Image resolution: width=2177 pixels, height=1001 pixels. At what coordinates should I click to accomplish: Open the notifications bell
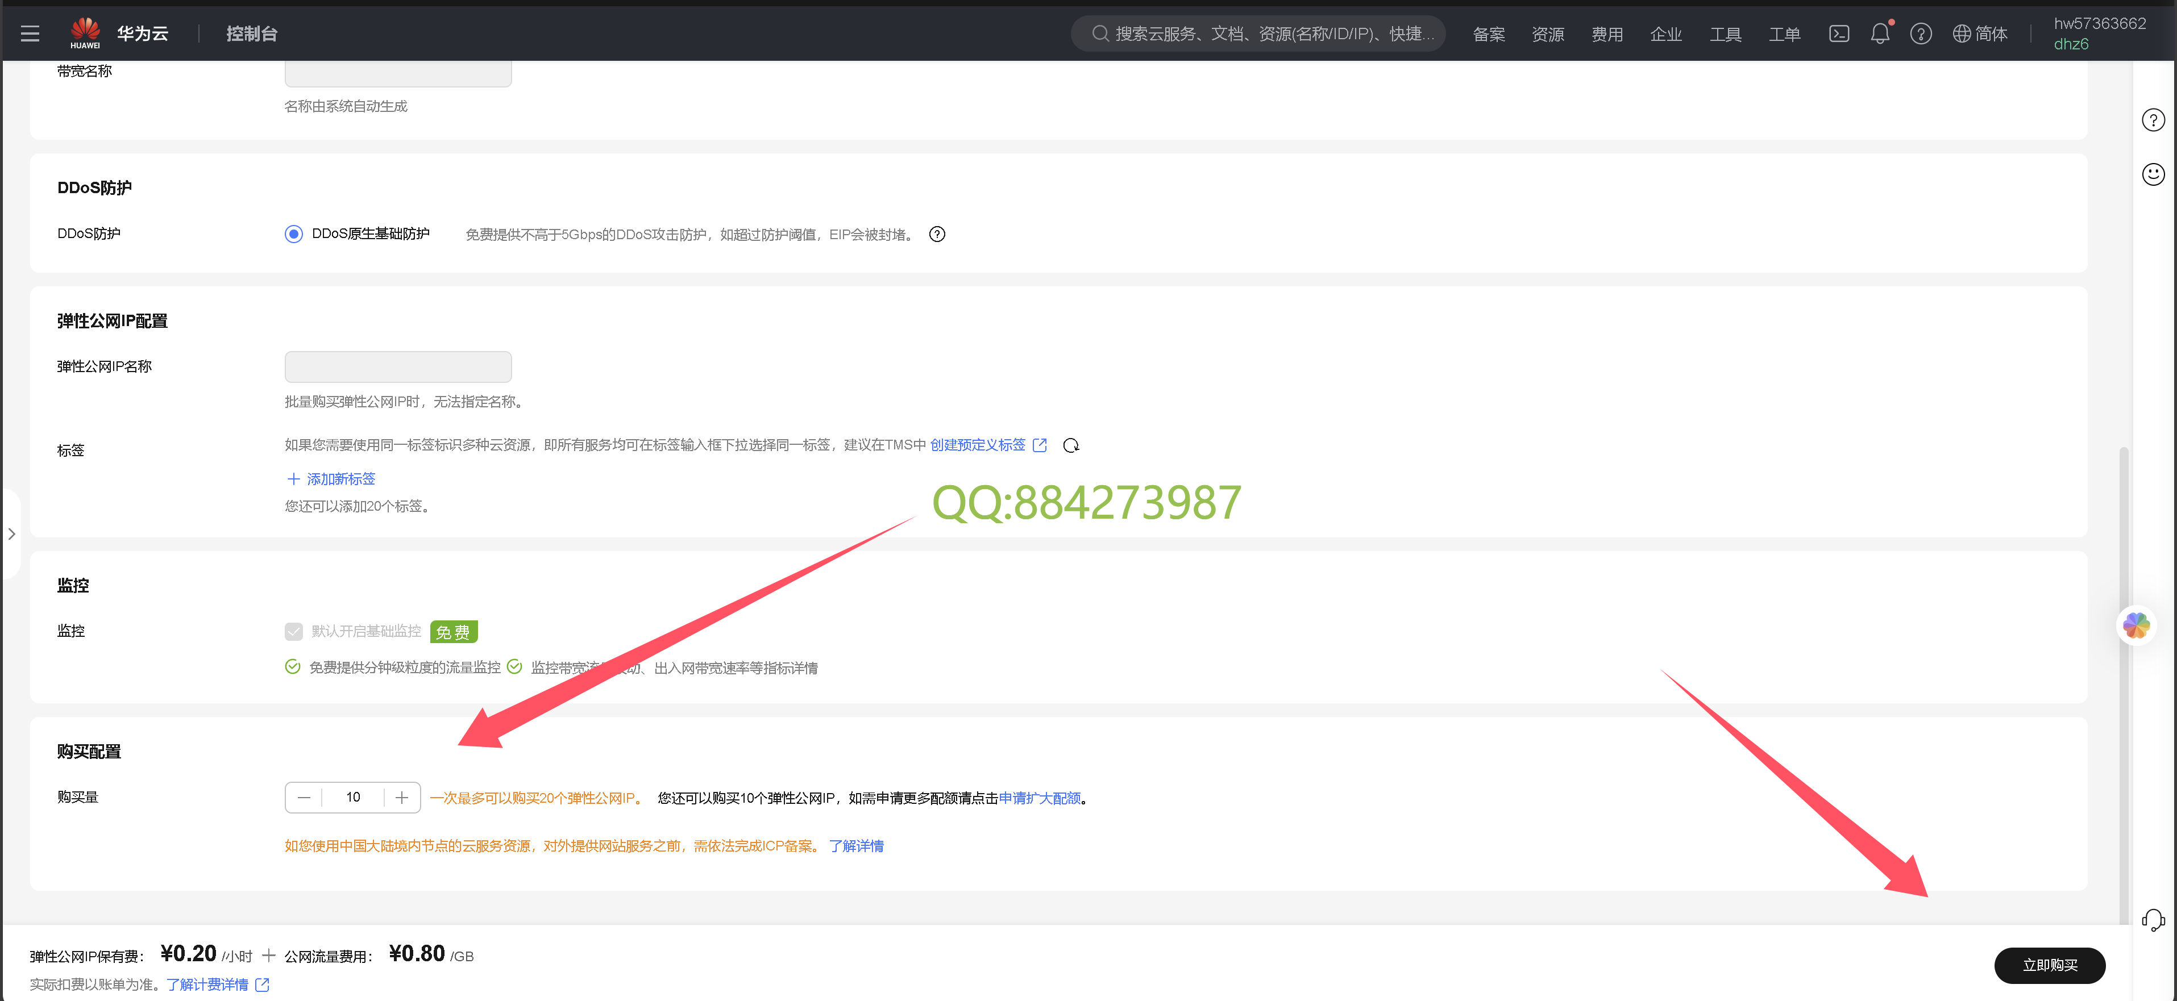(x=1880, y=34)
